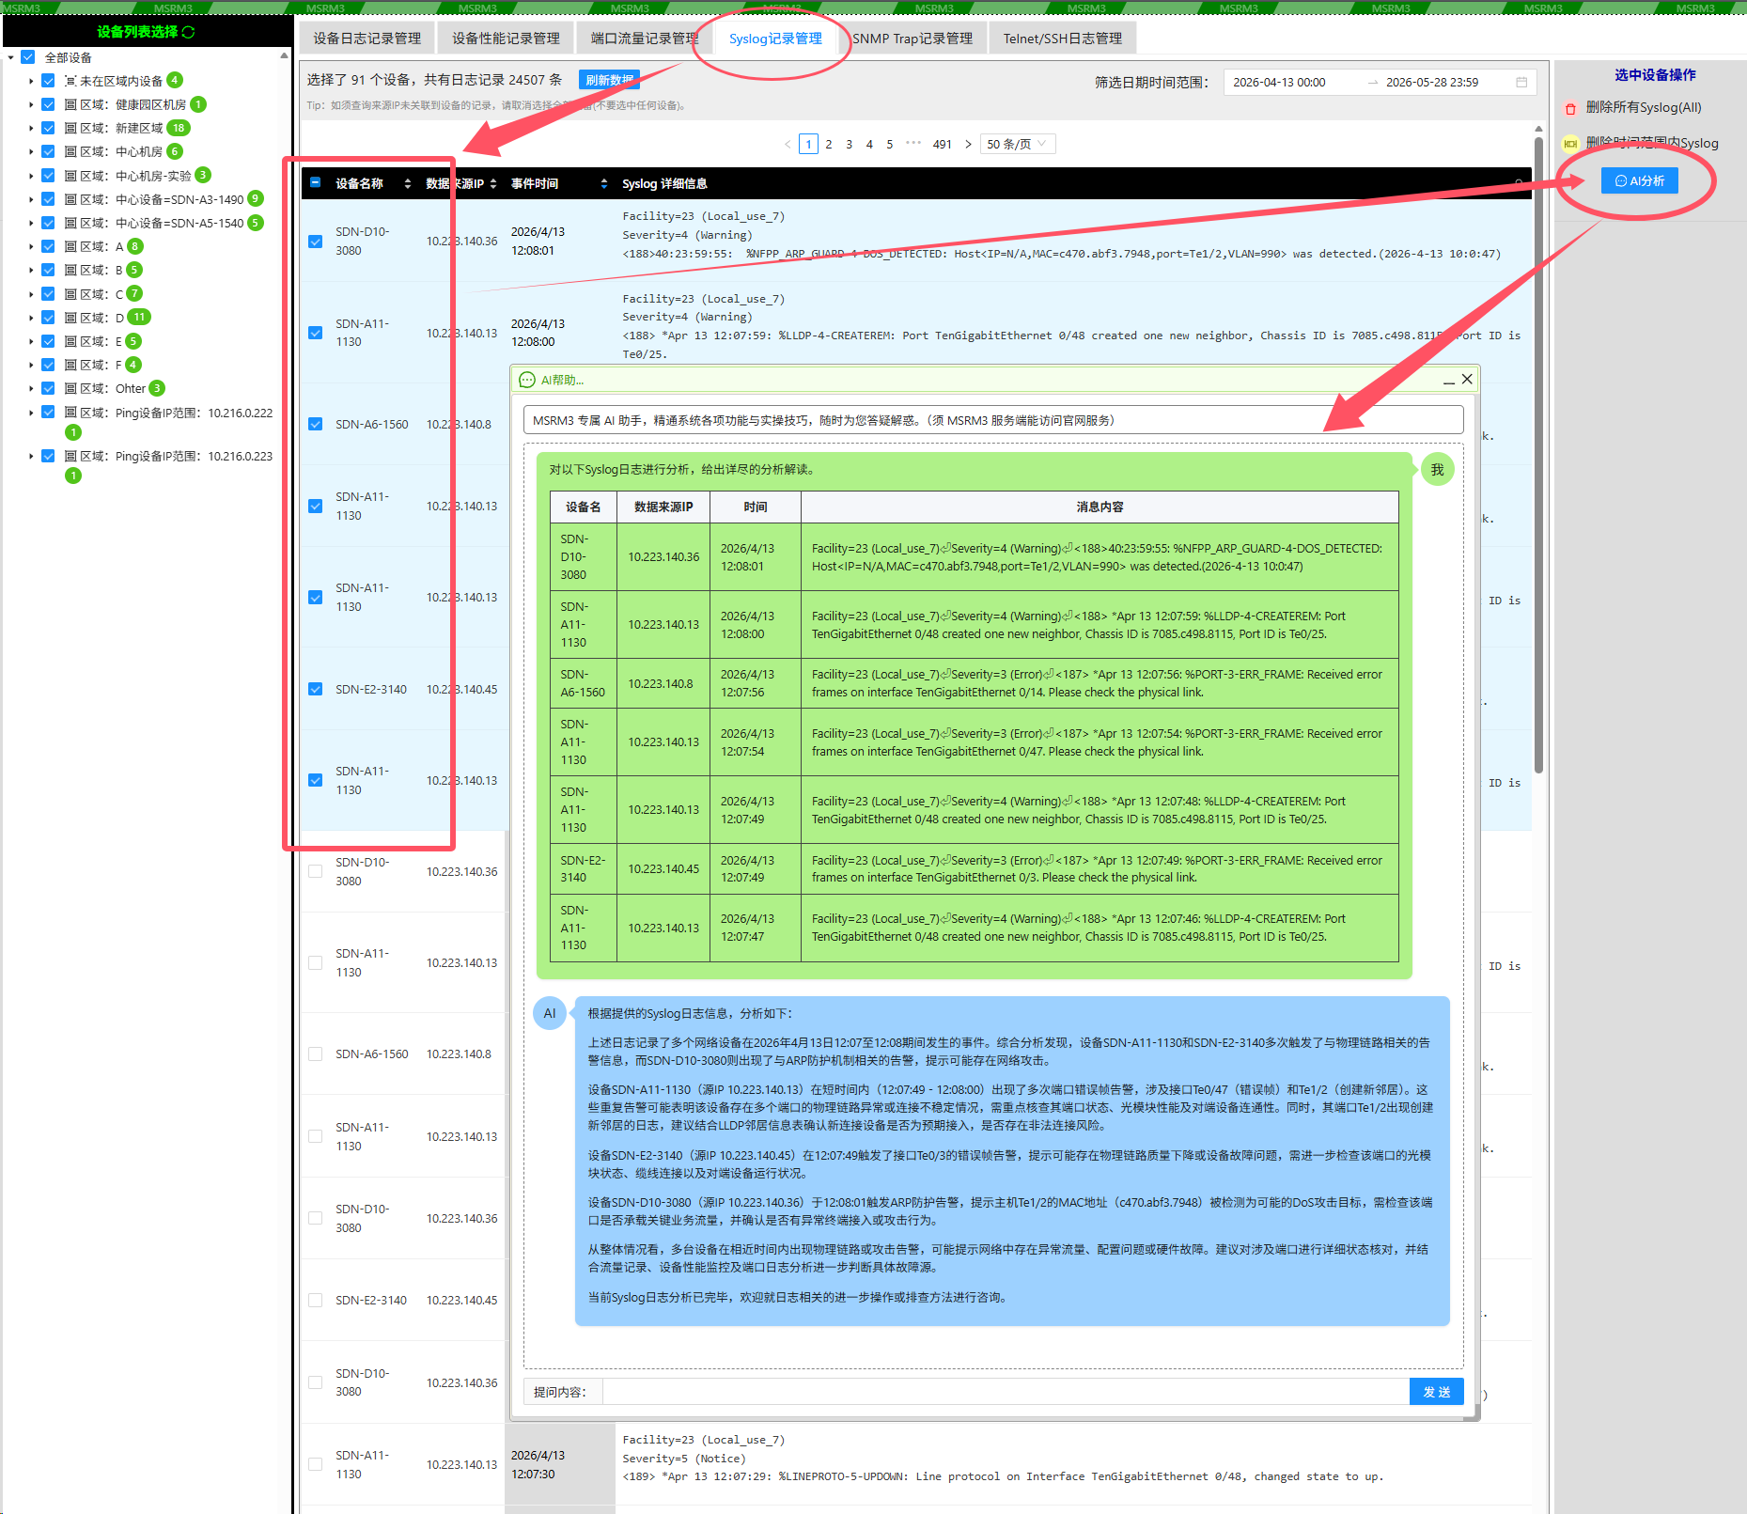Expand the 未在区域内设备 tree node

point(31,81)
